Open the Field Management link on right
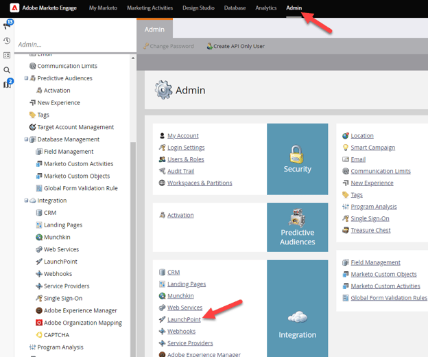 click(x=375, y=262)
